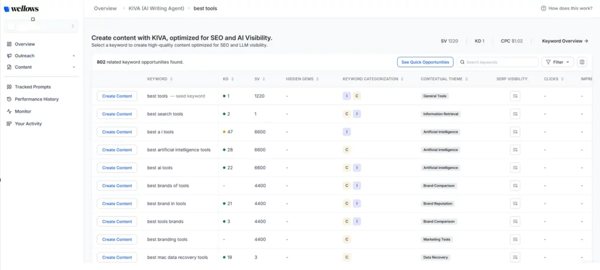The width and height of the screenshot is (600, 270).
Task: Create Content for best tools seed keyword
Action: tap(117, 96)
